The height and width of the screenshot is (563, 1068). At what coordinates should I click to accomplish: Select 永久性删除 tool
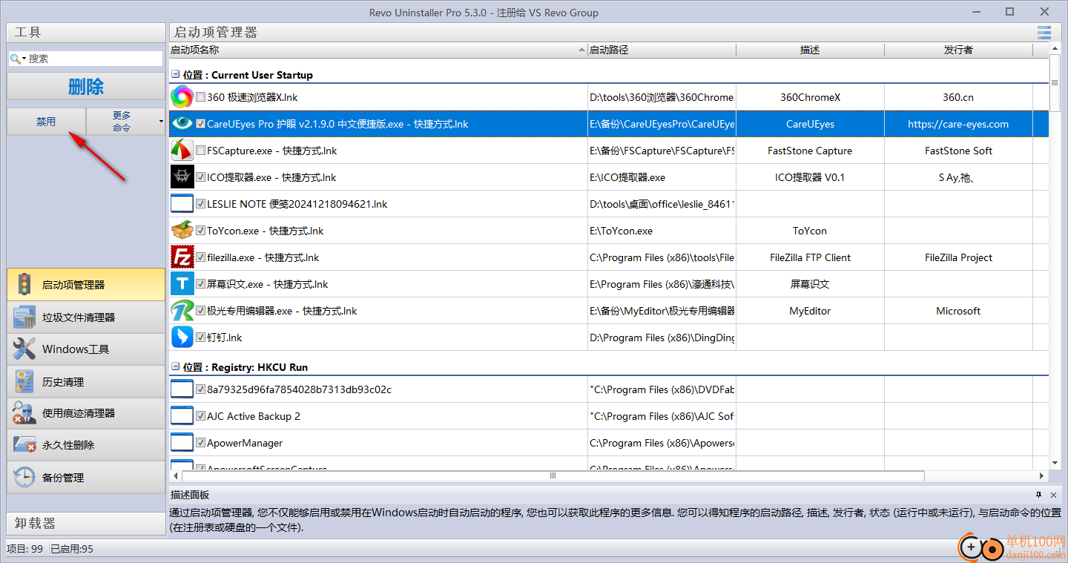(86, 445)
